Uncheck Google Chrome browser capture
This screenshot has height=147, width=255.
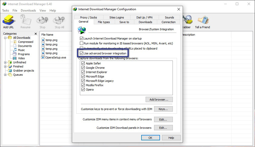(83, 68)
